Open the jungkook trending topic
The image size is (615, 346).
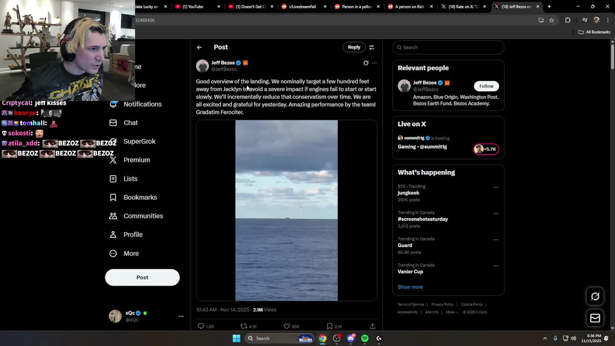tap(408, 193)
